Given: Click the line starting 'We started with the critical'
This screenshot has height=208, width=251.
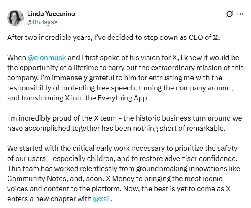Looking at the screenshot, I should tap(122, 148).
